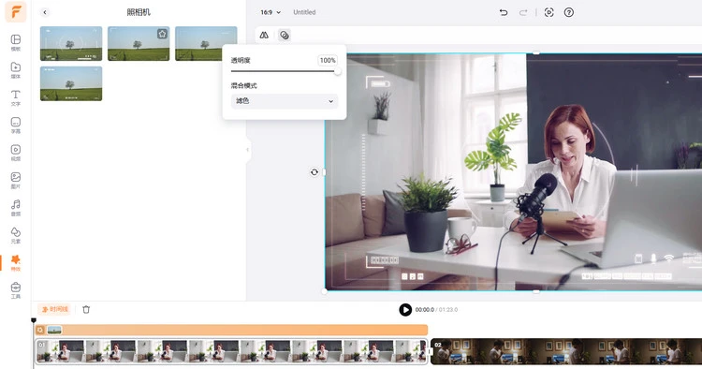Image resolution: width=702 pixels, height=369 pixels.
Task: Select the orange effect track on timeline
Action: click(231, 330)
